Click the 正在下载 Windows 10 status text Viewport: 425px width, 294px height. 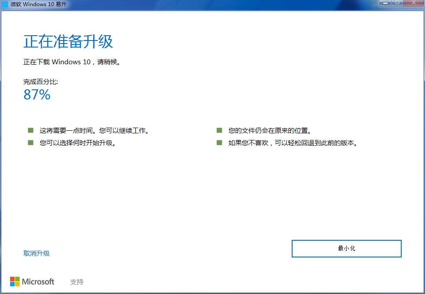point(72,62)
